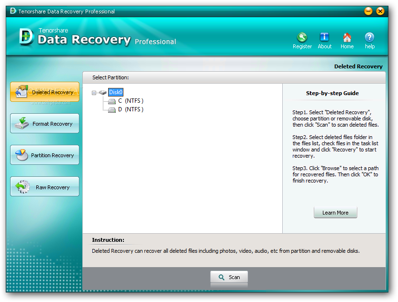Switch to Partition Recovery mode
398x302 pixels.
(44, 155)
